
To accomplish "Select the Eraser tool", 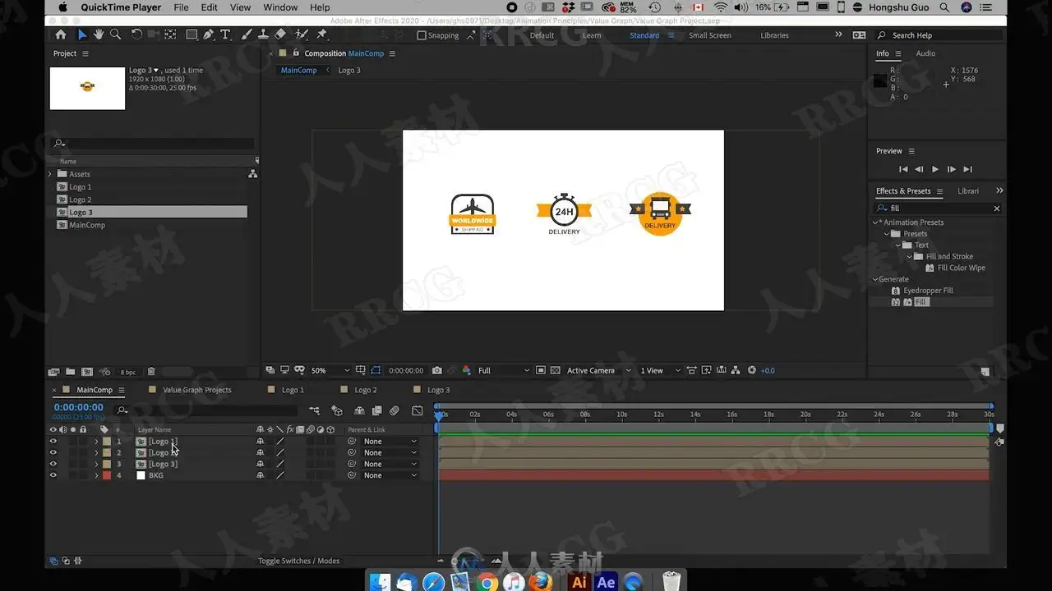I will [280, 34].
